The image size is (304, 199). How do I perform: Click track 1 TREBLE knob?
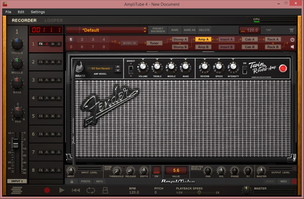(17, 44)
